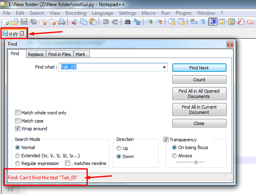Screen dimensions: 256x194
Task: Click the Print toolbar icon
Action: [62, 22]
